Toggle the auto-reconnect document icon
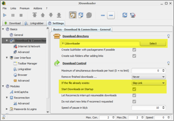This screenshot has height=121, width=174. coord(81,15)
